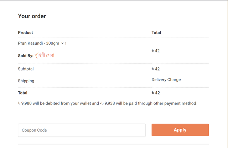Viewport: 228px width, 148px height.
Task: Click the Subtotal amount ৳ 42
Action: (x=156, y=69)
